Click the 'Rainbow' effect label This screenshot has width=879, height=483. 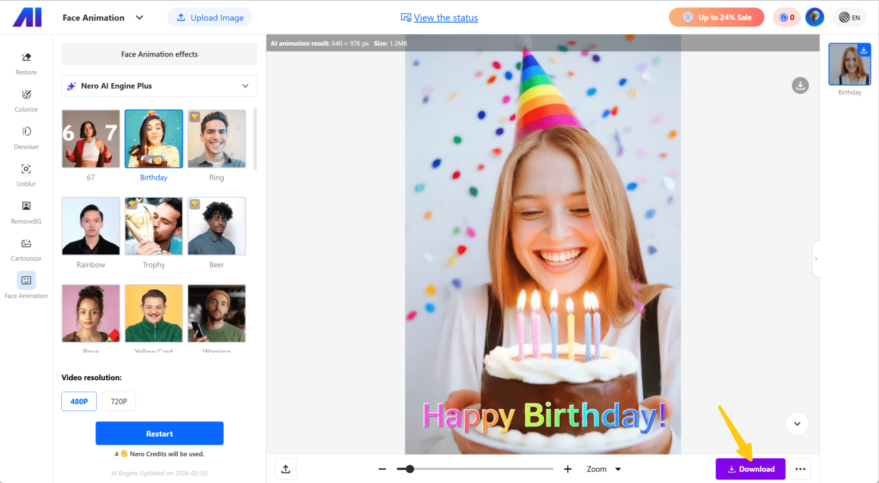[x=91, y=265]
